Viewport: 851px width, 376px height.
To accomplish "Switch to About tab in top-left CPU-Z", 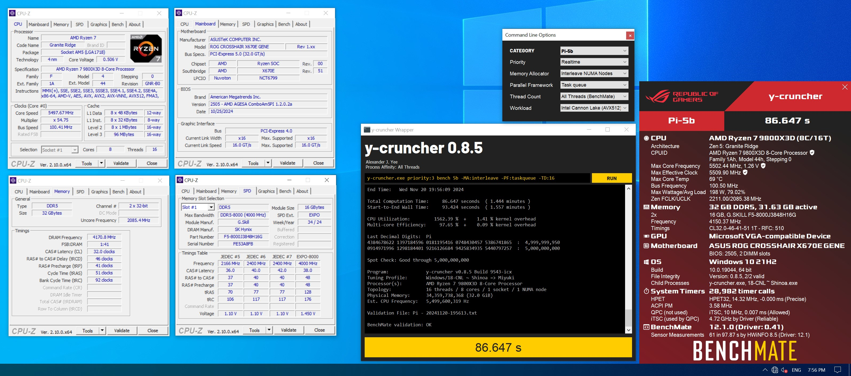I will 134,24.
